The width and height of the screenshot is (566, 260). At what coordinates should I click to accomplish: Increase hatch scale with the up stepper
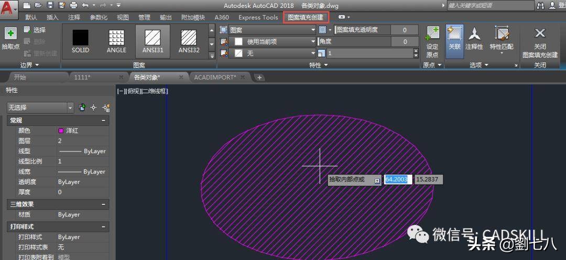point(416,51)
